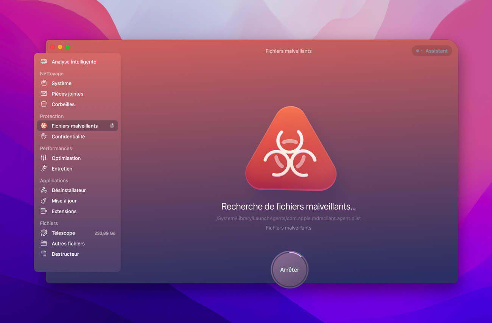Click the Désinstallateur icon
Image resolution: width=492 pixels, height=323 pixels.
(x=44, y=190)
